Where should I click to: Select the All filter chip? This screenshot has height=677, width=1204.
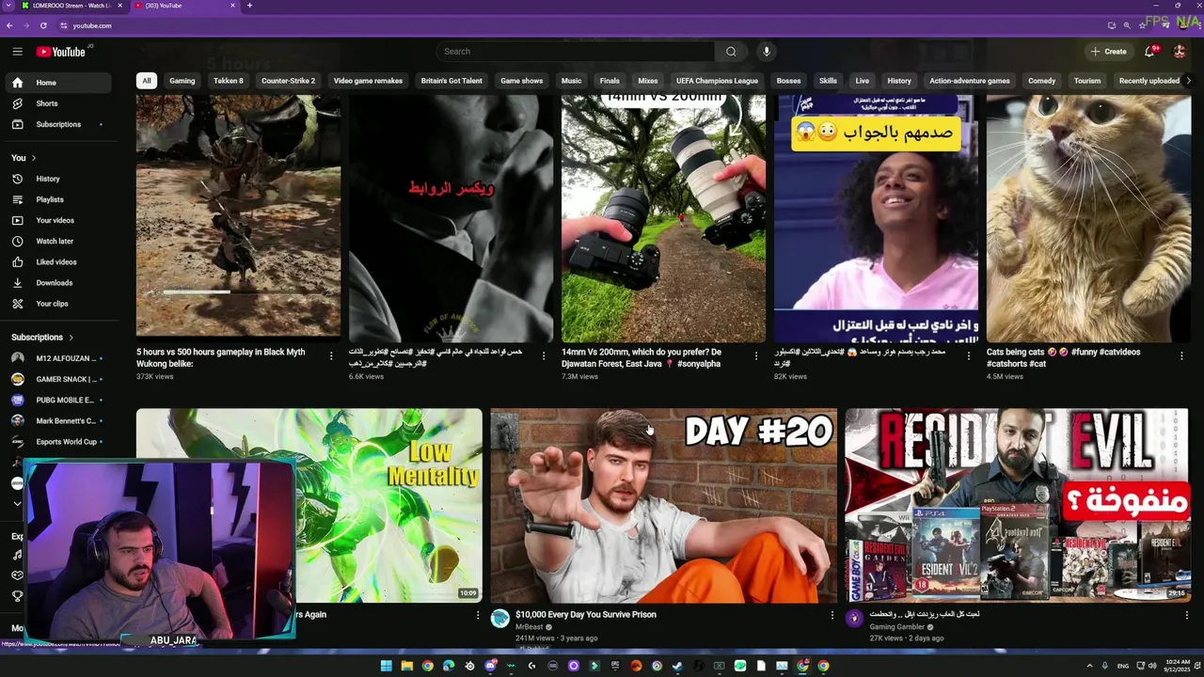tap(146, 81)
